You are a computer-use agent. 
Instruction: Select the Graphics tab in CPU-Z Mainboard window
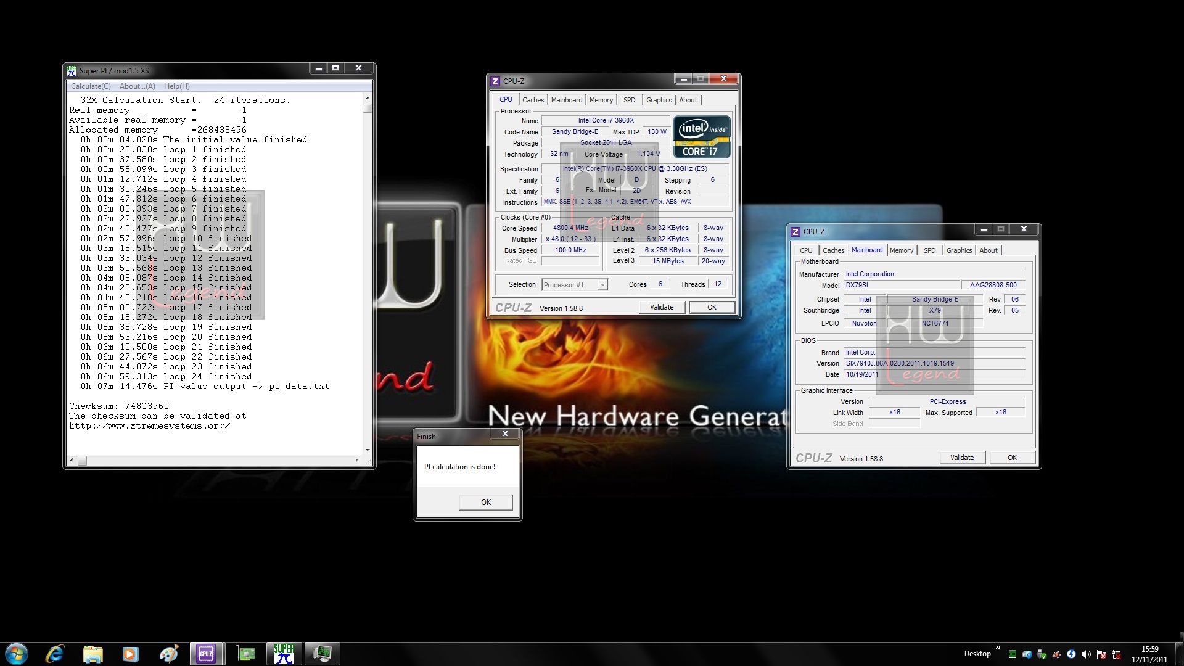[959, 250]
